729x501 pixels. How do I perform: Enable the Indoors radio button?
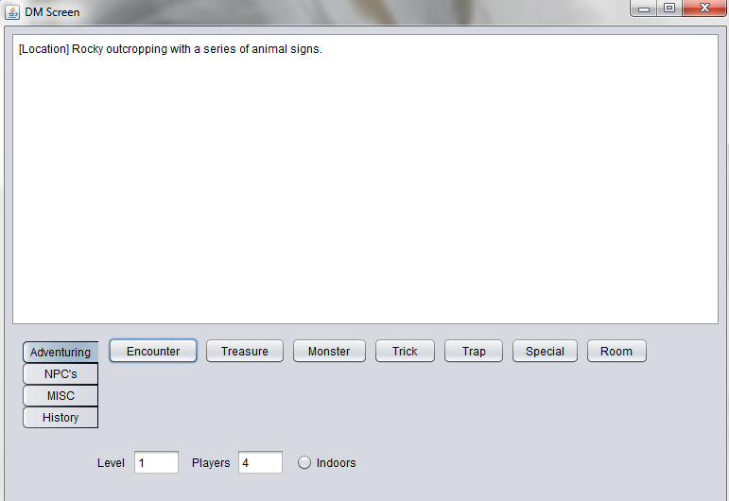[x=304, y=463]
